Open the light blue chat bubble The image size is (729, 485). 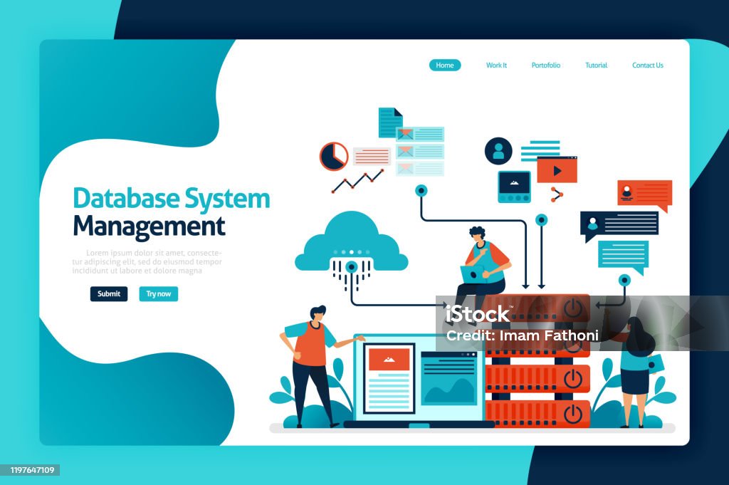623,256
